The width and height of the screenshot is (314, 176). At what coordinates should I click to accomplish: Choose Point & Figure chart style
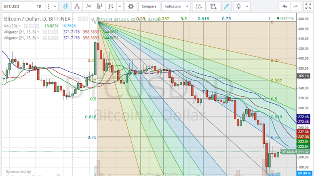(x=99, y=6)
